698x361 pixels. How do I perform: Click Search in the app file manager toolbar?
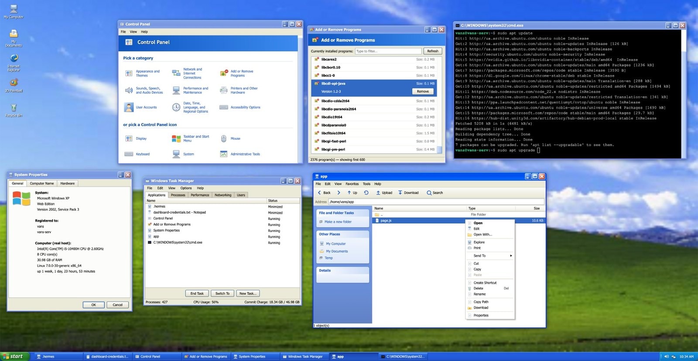point(435,193)
